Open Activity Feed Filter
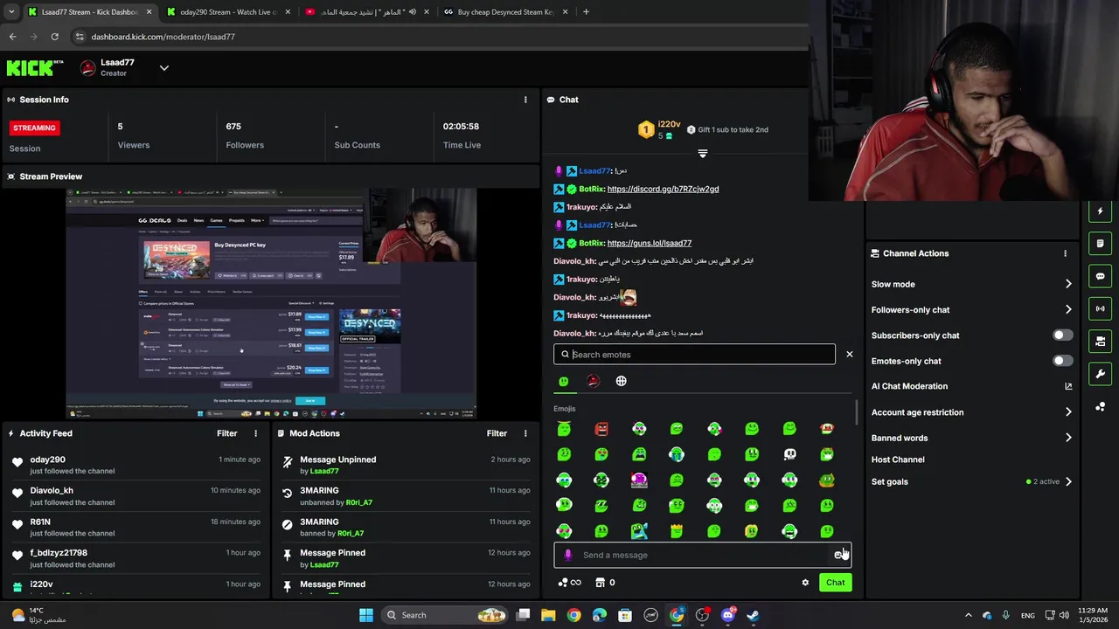 [x=226, y=433]
